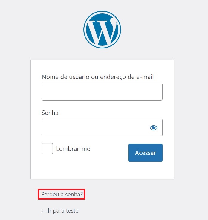
Task: Click the Senha label text
Action: tap(50, 113)
